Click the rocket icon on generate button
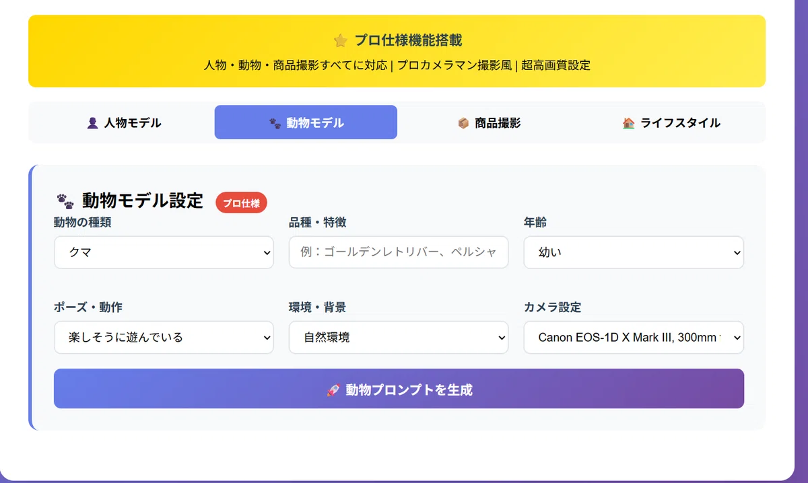Image resolution: width=808 pixels, height=483 pixels. click(x=333, y=389)
